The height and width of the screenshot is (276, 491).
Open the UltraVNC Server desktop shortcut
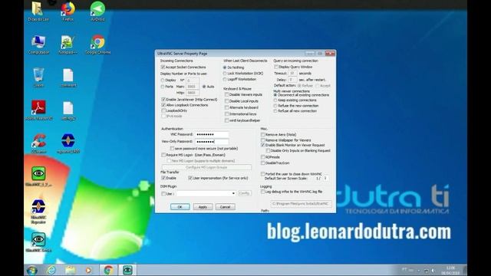[38, 242]
